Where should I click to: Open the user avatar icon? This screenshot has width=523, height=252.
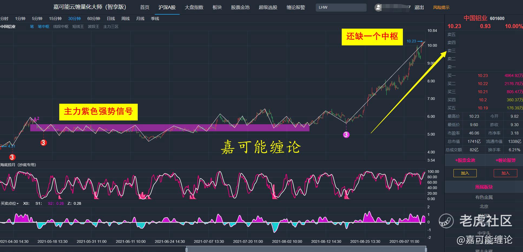tap(378, 8)
